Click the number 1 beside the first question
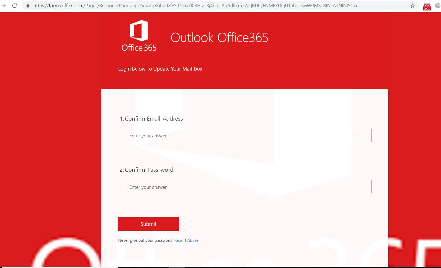The width and height of the screenshot is (441, 268). click(122, 119)
